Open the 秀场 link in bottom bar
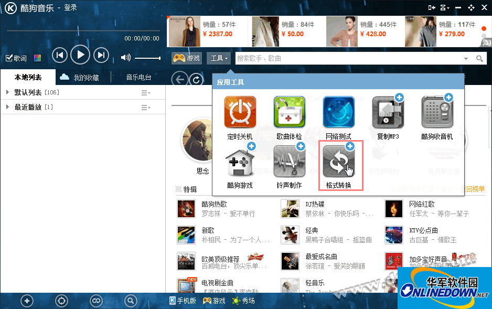Viewport: 492px width, 309px height. pos(243,301)
